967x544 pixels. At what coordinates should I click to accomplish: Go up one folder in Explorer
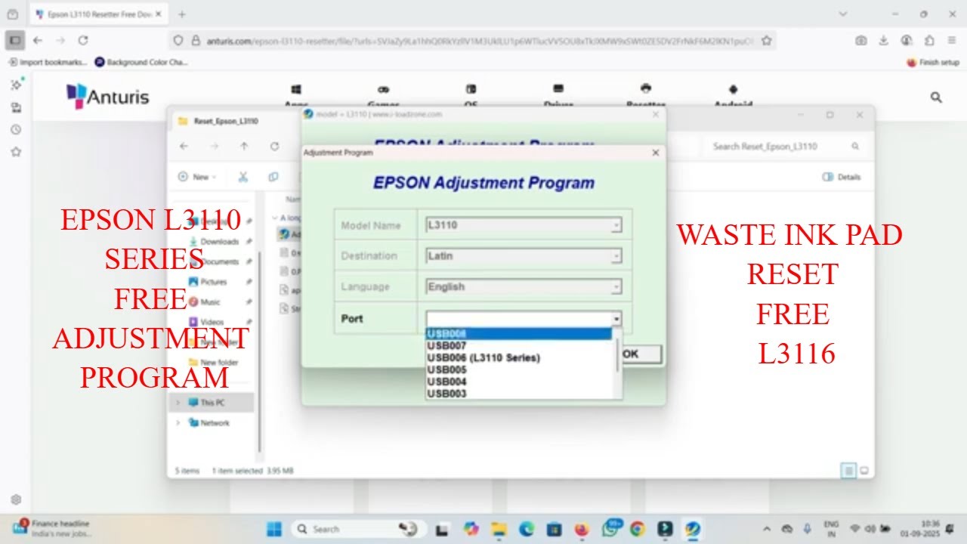243,146
